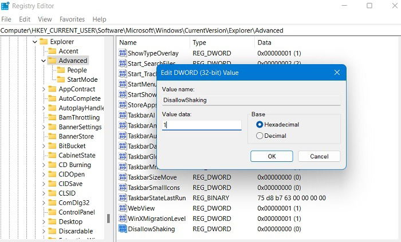The height and width of the screenshot is (242, 401).
Task: Click the BamThrottling folder icon
Action: pyautogui.click(x=52, y=117)
